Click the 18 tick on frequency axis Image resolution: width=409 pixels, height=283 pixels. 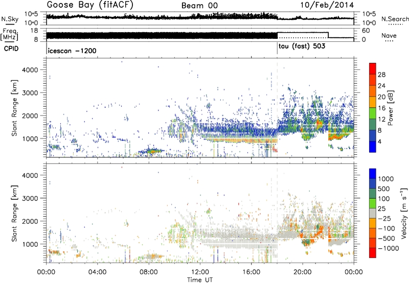point(34,31)
